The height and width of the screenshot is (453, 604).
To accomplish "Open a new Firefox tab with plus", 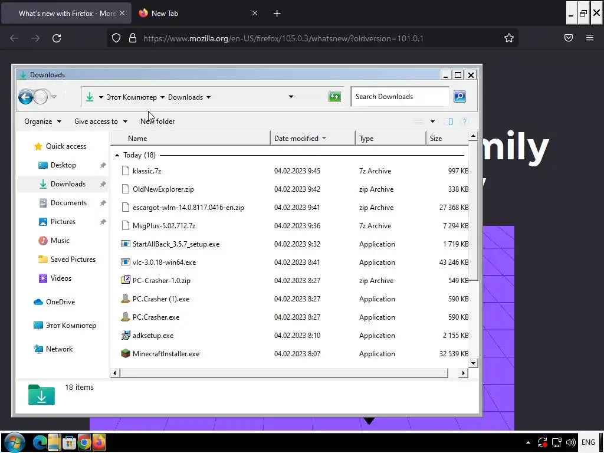I will pyautogui.click(x=277, y=14).
